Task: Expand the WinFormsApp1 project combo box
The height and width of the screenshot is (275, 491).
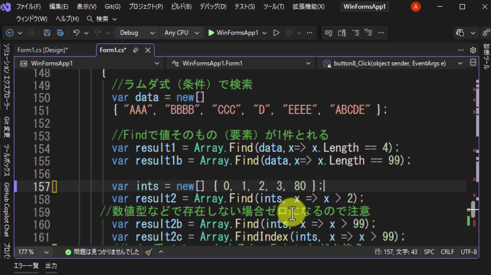Action: pyautogui.click(x=90, y=63)
